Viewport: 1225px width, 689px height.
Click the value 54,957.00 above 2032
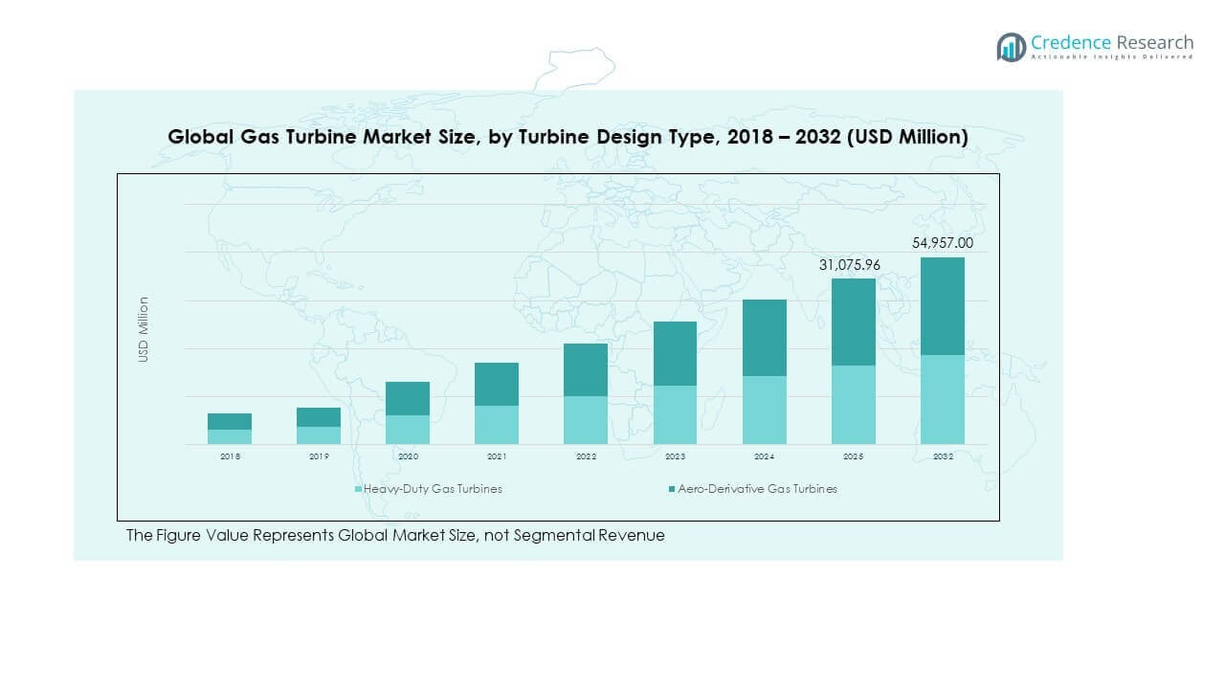coord(942,243)
